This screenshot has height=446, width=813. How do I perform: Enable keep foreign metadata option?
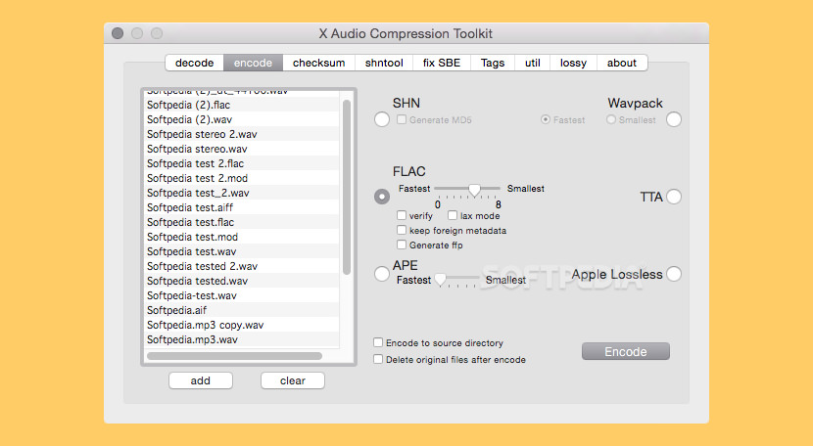pyautogui.click(x=402, y=231)
